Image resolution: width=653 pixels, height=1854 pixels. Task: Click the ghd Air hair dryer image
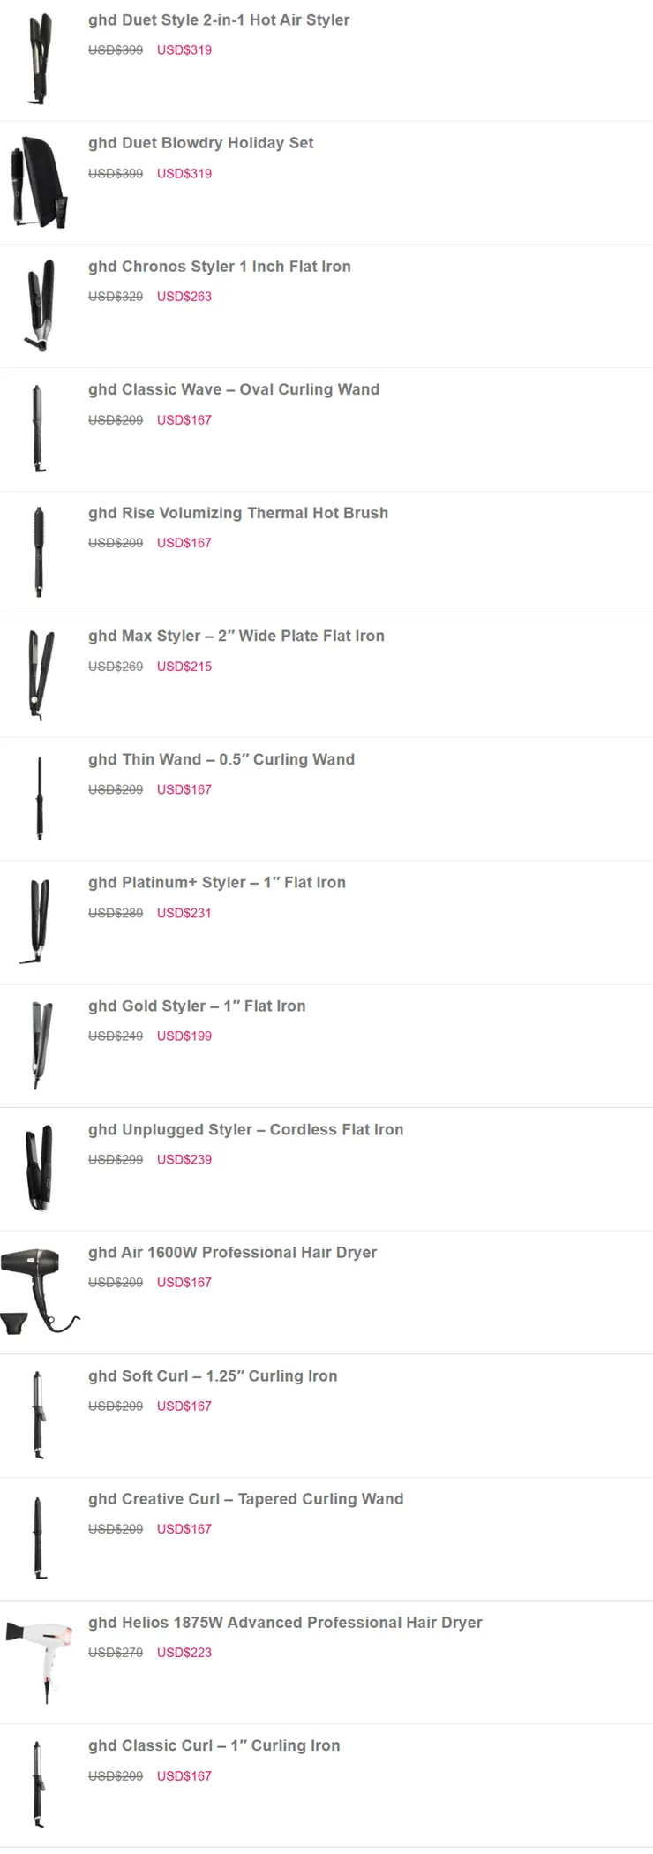(x=40, y=1291)
